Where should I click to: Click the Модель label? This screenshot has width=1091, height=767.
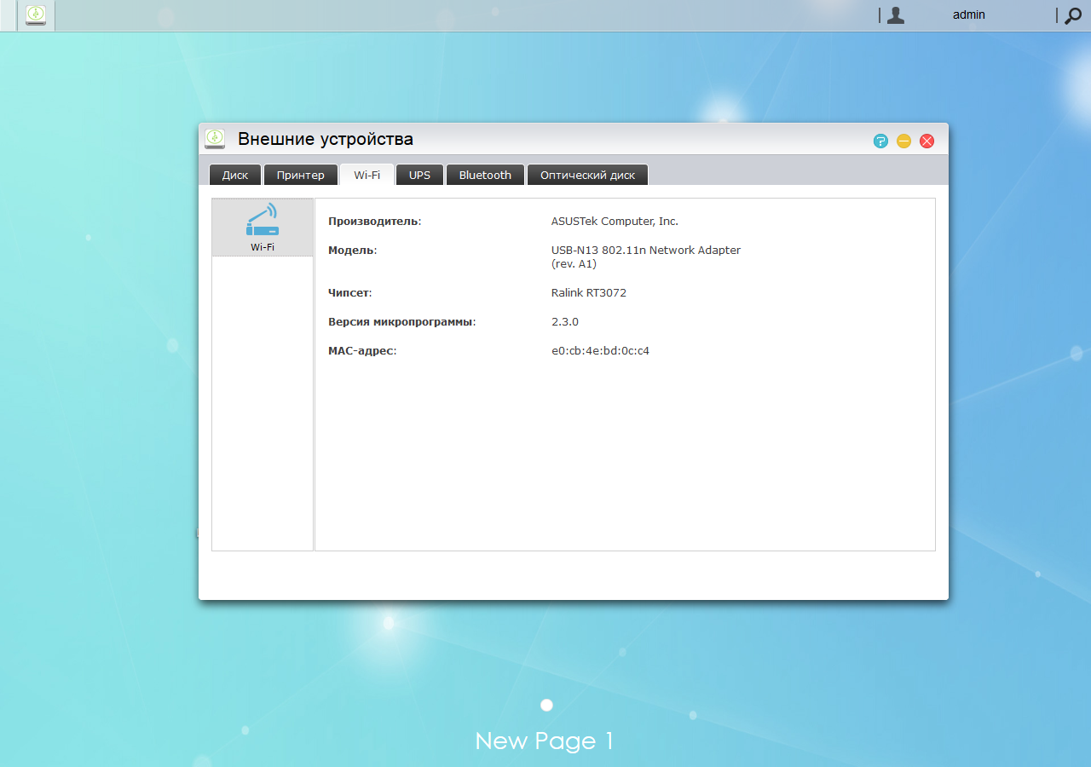point(352,251)
